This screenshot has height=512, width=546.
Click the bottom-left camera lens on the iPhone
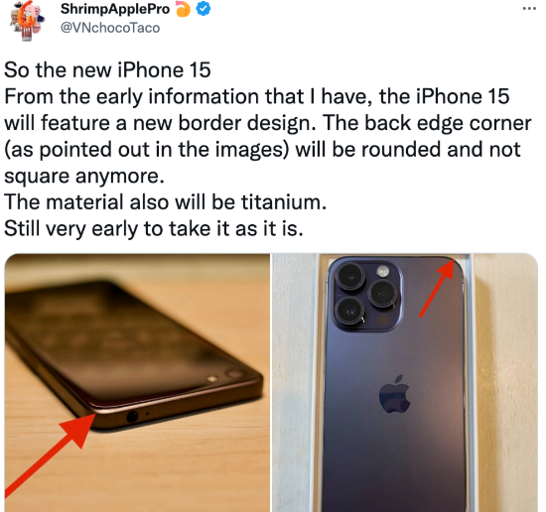[x=350, y=311]
